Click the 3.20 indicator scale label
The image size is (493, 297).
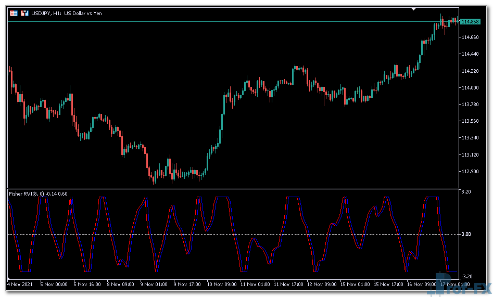click(x=466, y=192)
